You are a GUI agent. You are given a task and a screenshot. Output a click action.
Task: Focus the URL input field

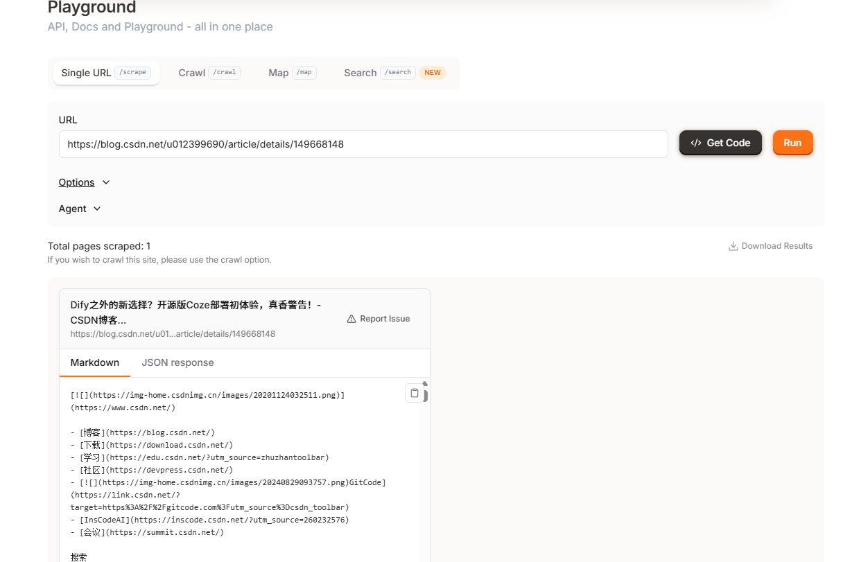[363, 144]
